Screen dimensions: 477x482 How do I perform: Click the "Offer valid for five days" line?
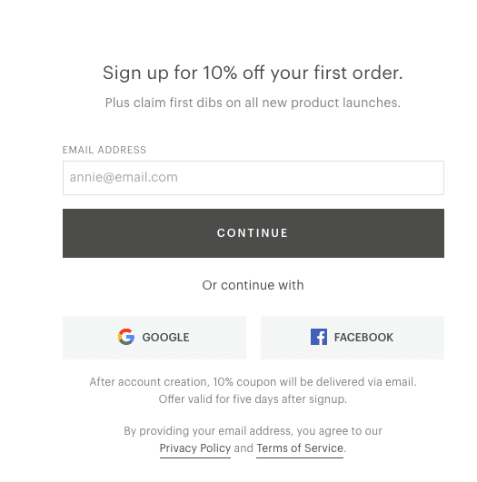tap(253, 399)
